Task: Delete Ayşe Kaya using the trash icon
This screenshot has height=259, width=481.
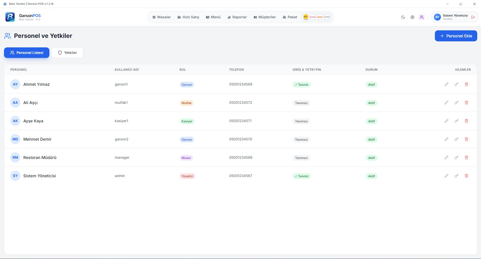Action: coord(466,121)
